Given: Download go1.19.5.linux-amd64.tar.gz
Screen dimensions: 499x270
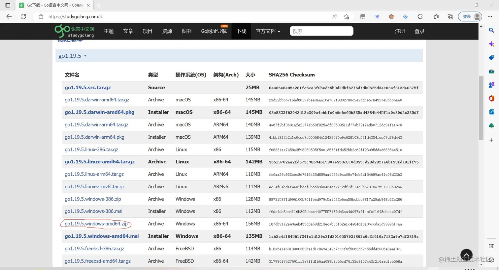Looking at the screenshot, I should (100, 162).
